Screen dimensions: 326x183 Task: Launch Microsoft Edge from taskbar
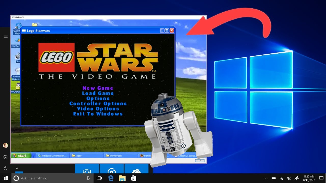click(x=111, y=178)
